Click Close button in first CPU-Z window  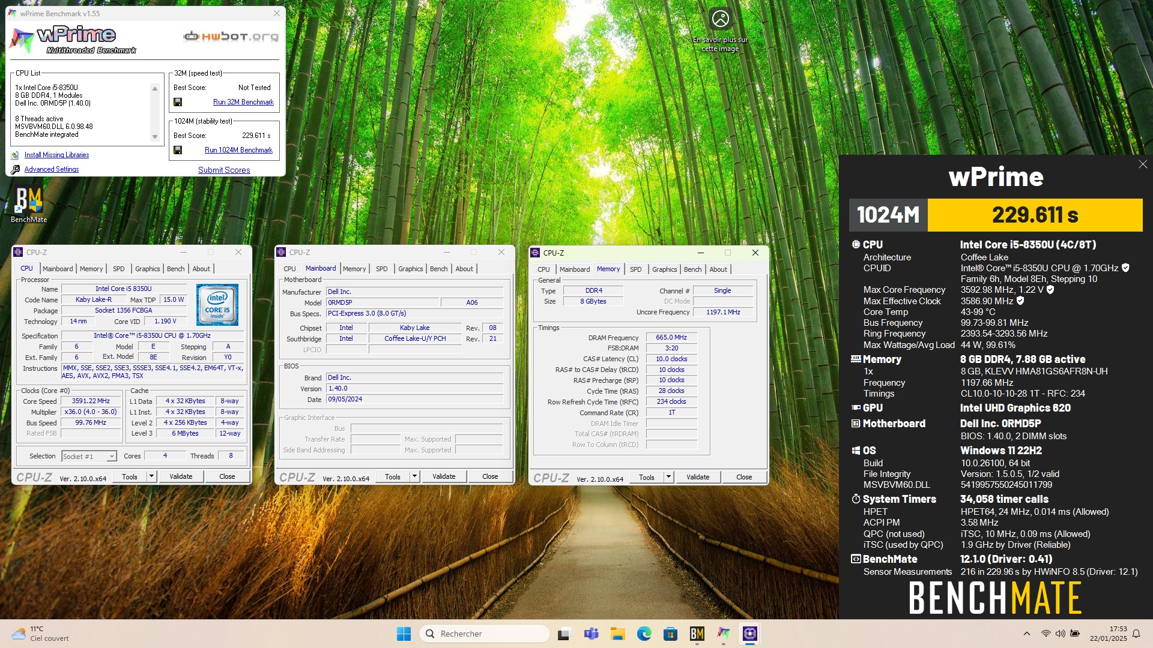click(x=227, y=476)
